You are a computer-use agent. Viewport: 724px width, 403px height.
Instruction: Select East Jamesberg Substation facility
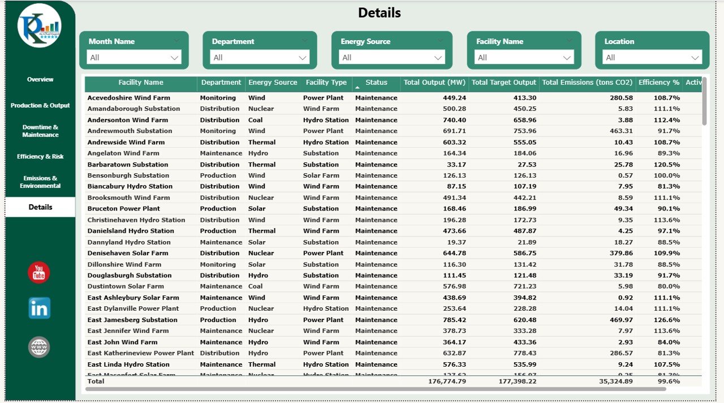tap(132, 320)
